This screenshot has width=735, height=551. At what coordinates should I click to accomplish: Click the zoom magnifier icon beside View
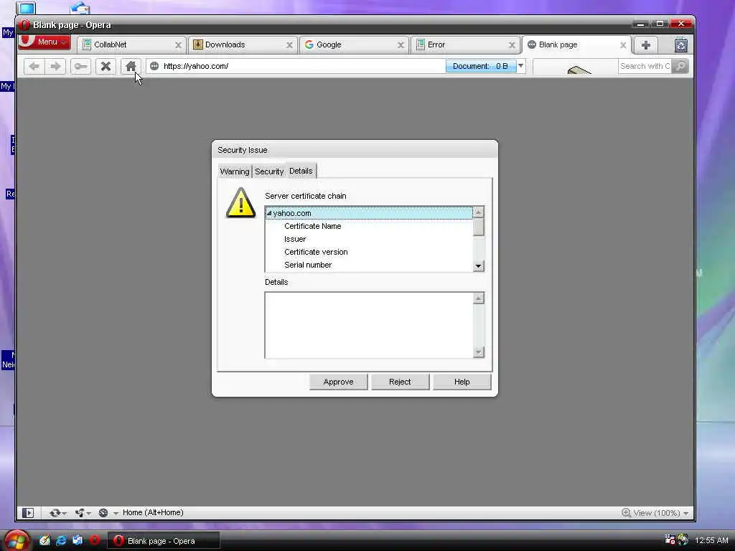[626, 512]
